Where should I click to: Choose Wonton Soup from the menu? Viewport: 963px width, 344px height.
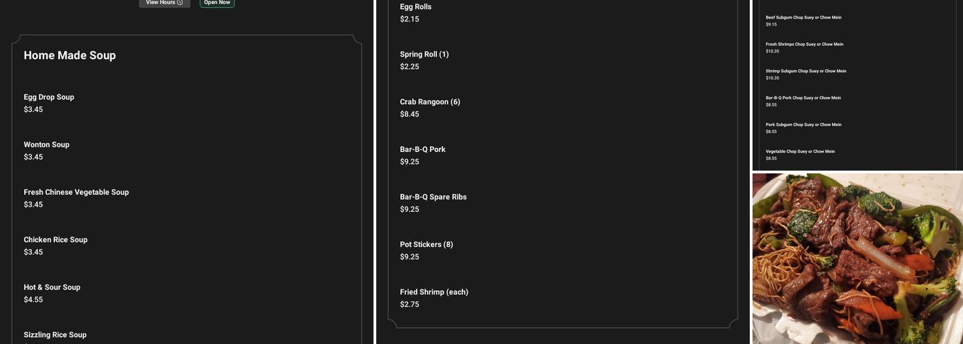(47, 145)
